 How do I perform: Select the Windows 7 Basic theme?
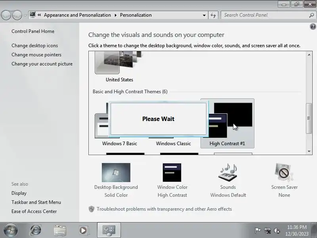120,144
